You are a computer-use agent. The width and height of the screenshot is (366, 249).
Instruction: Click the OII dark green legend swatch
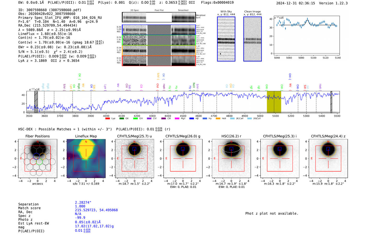(122, 119)
